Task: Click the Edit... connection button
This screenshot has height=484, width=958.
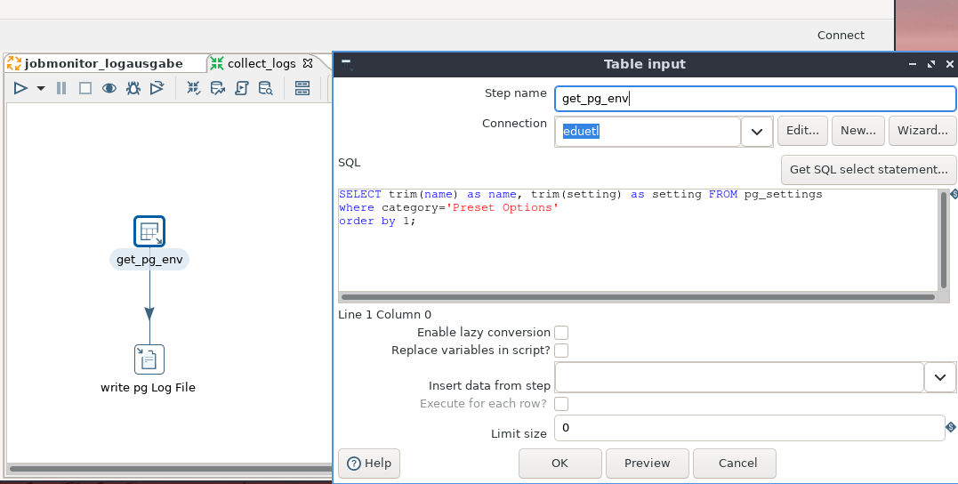Action: (x=803, y=131)
